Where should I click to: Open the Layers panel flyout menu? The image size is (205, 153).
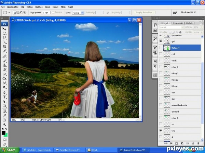click(x=202, y=23)
